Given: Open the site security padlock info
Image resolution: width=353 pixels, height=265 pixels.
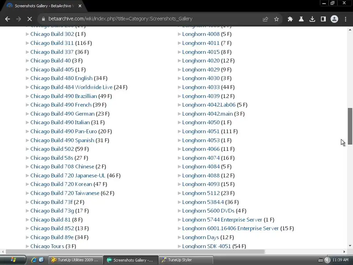Looking at the screenshot, I should pos(43,19).
